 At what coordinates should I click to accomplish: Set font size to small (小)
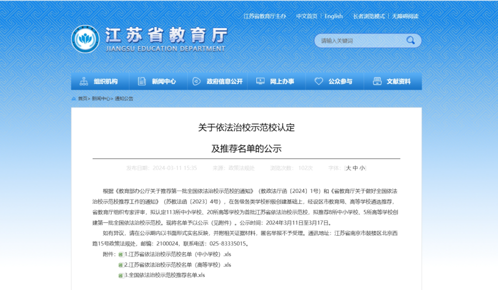coord(362,168)
